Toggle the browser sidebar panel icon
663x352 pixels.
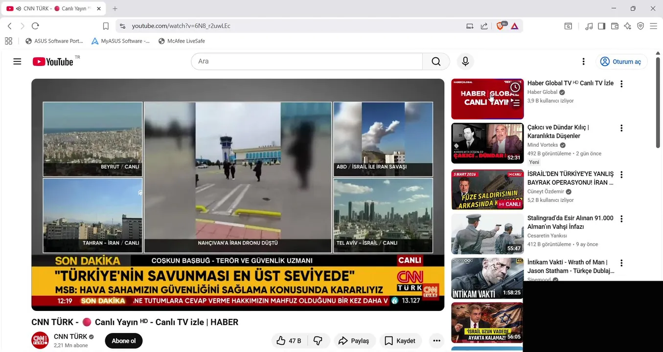[602, 26]
